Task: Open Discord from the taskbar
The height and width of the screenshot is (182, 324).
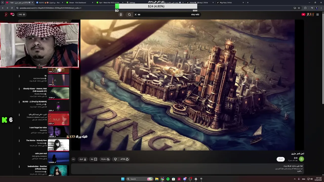Action: pyautogui.click(x=185, y=179)
